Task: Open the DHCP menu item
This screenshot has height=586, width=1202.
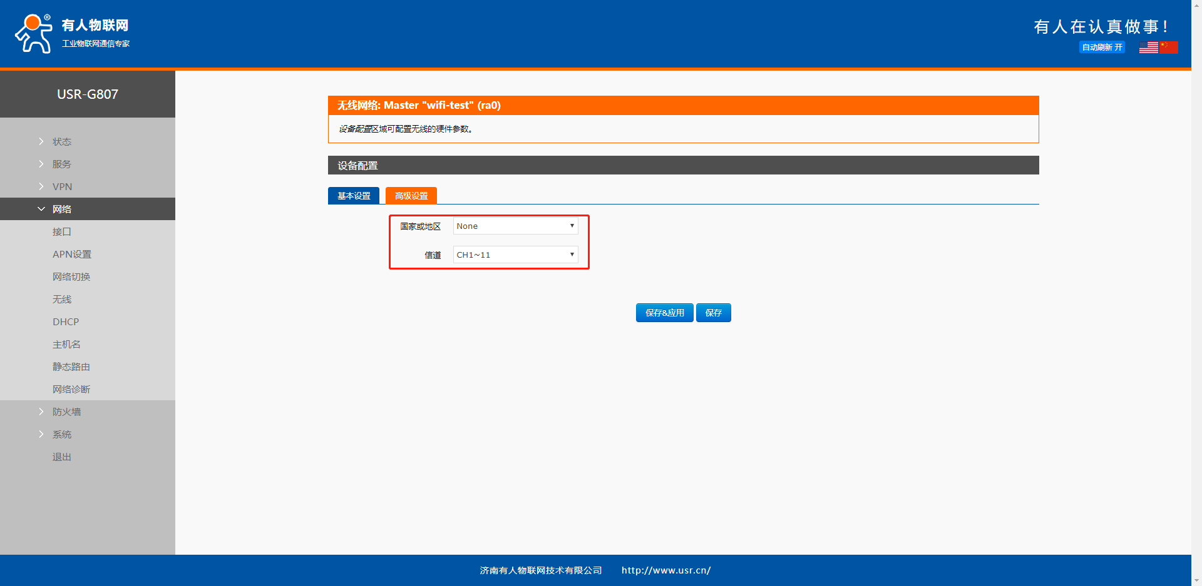Action: 66,322
